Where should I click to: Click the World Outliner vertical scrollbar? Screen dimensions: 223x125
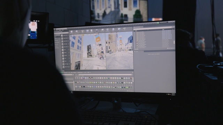pos(174,42)
